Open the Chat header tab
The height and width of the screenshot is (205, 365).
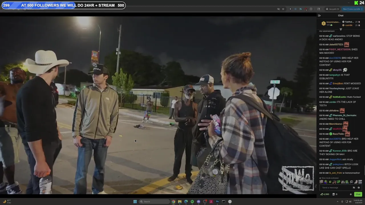point(341,16)
